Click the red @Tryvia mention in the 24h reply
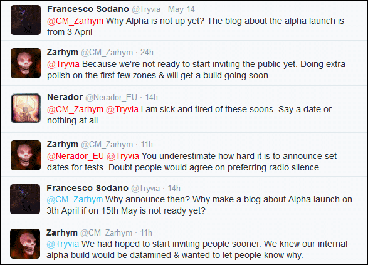The height and width of the screenshot is (265, 368). pyautogui.click(x=63, y=64)
